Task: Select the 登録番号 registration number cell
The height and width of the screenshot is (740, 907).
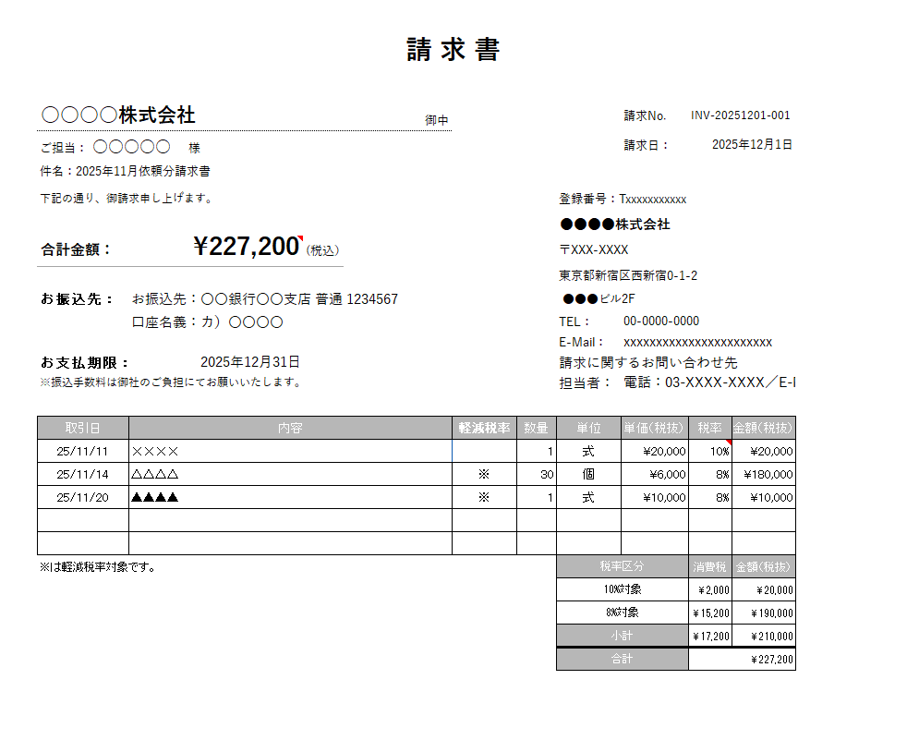Action: click(623, 199)
